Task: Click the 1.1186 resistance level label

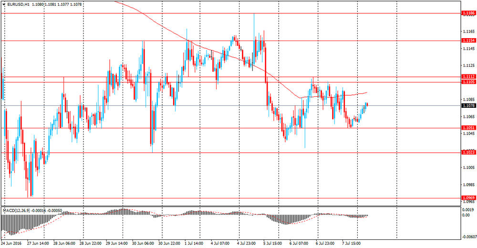Action: point(468,13)
